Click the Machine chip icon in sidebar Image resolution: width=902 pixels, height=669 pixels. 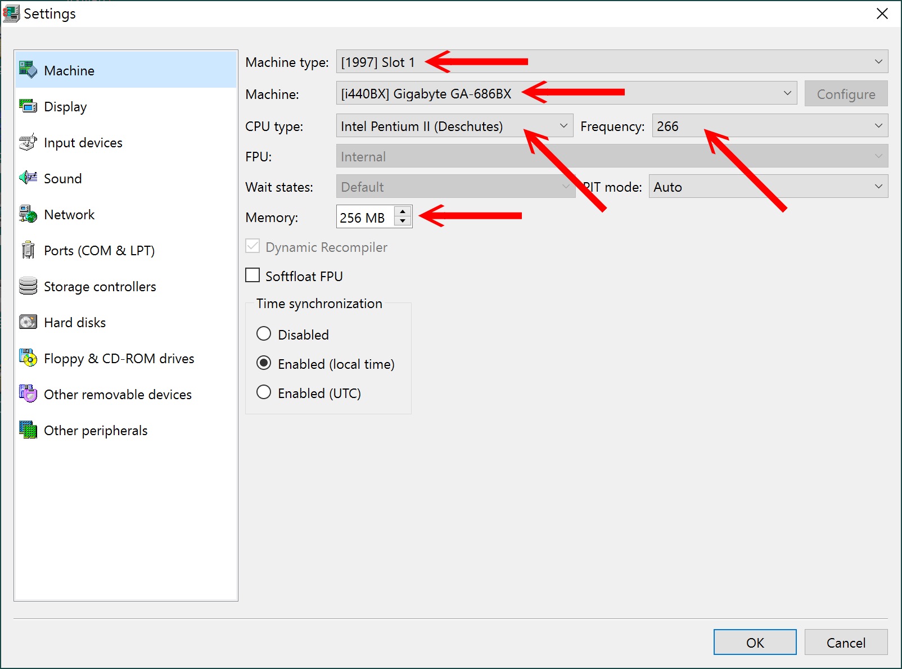[28, 70]
